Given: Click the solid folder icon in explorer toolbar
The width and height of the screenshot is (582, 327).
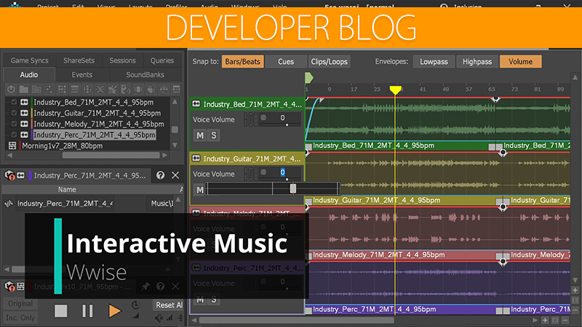Looking at the screenshot, I should 24,89.
